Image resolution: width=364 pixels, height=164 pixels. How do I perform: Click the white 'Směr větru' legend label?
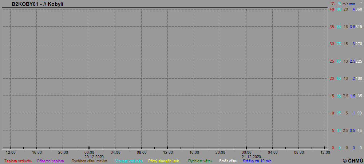(x=228, y=161)
